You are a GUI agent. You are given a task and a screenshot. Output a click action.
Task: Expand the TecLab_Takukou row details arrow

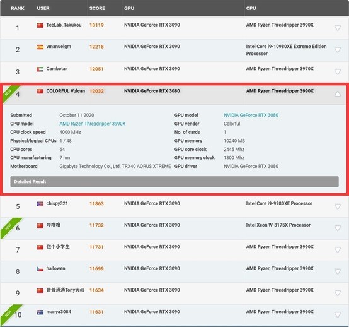(x=338, y=28)
